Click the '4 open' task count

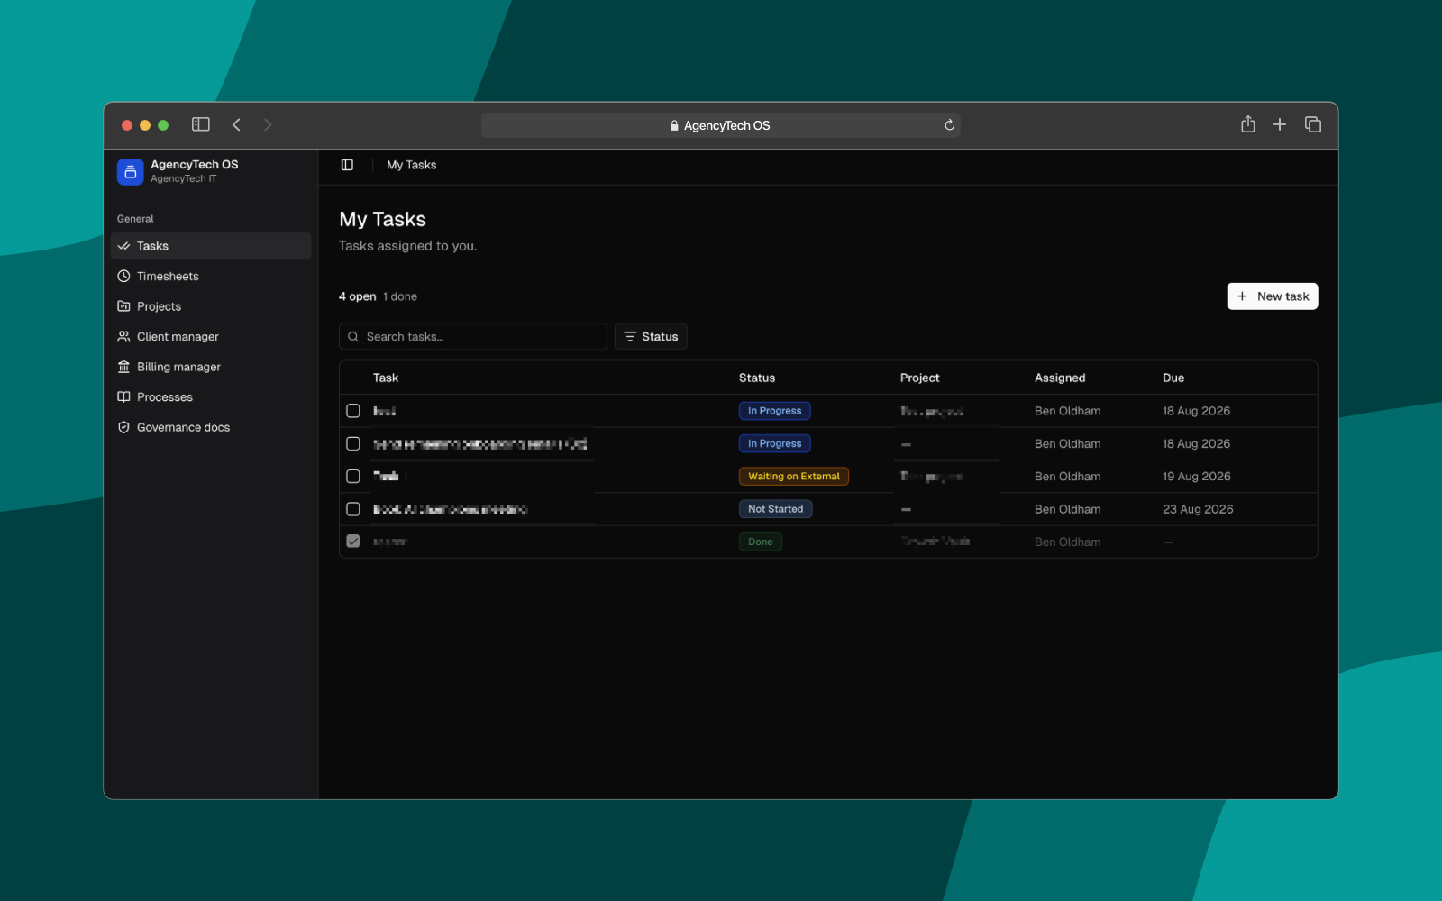tap(357, 296)
